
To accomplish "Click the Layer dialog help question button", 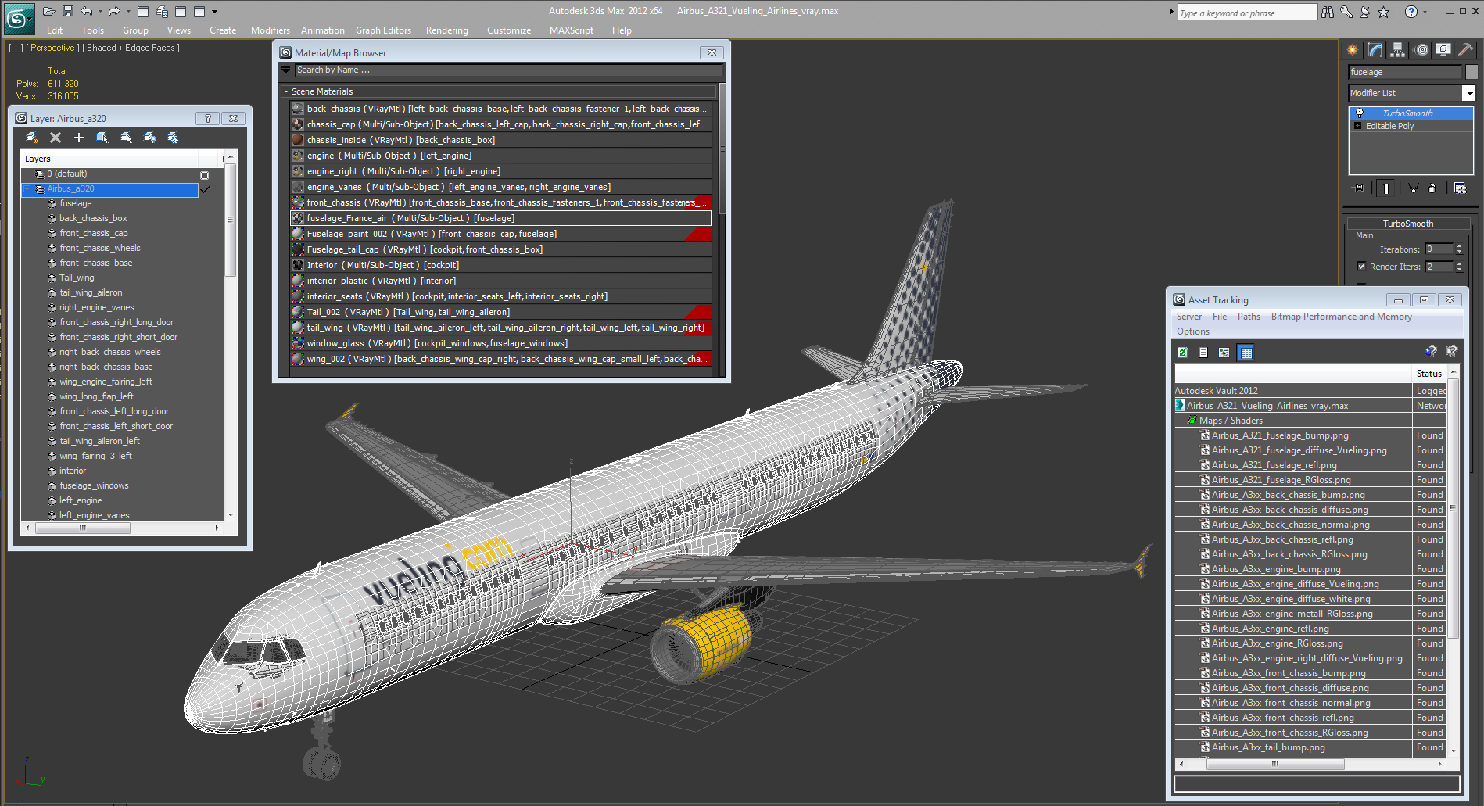I will tap(207, 119).
